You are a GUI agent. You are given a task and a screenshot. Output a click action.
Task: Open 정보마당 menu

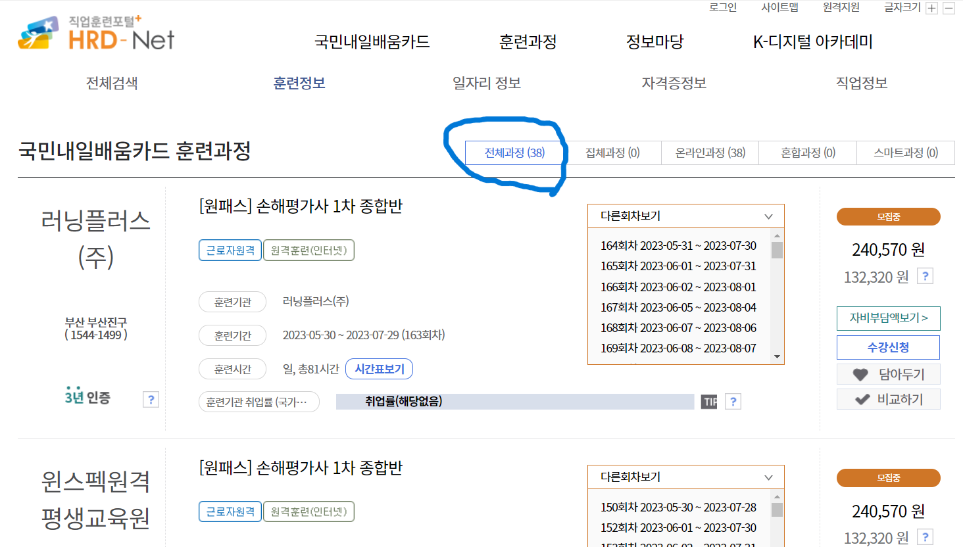tap(655, 42)
